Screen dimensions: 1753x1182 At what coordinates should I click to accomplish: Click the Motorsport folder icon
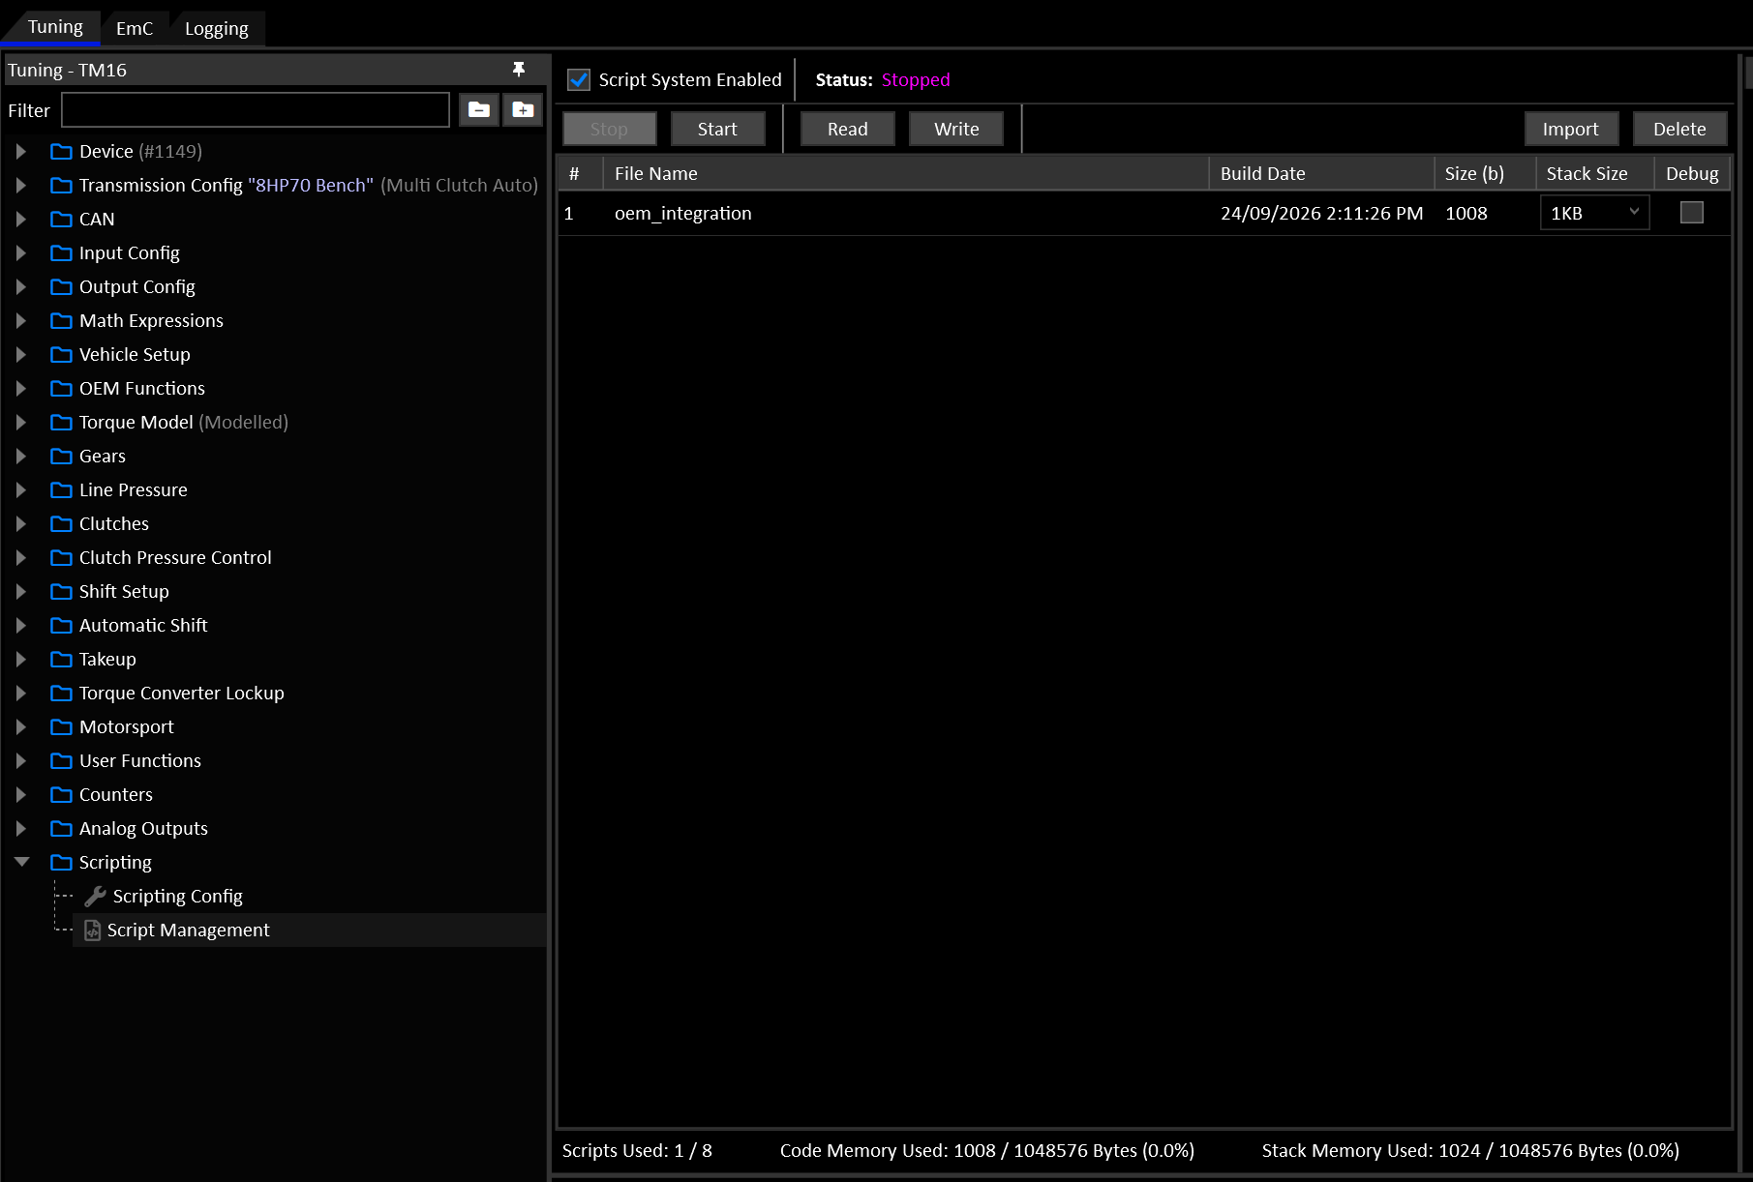pos(61,726)
